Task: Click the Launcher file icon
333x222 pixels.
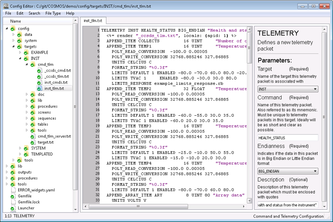Action: pyautogui.click(x=13, y=208)
